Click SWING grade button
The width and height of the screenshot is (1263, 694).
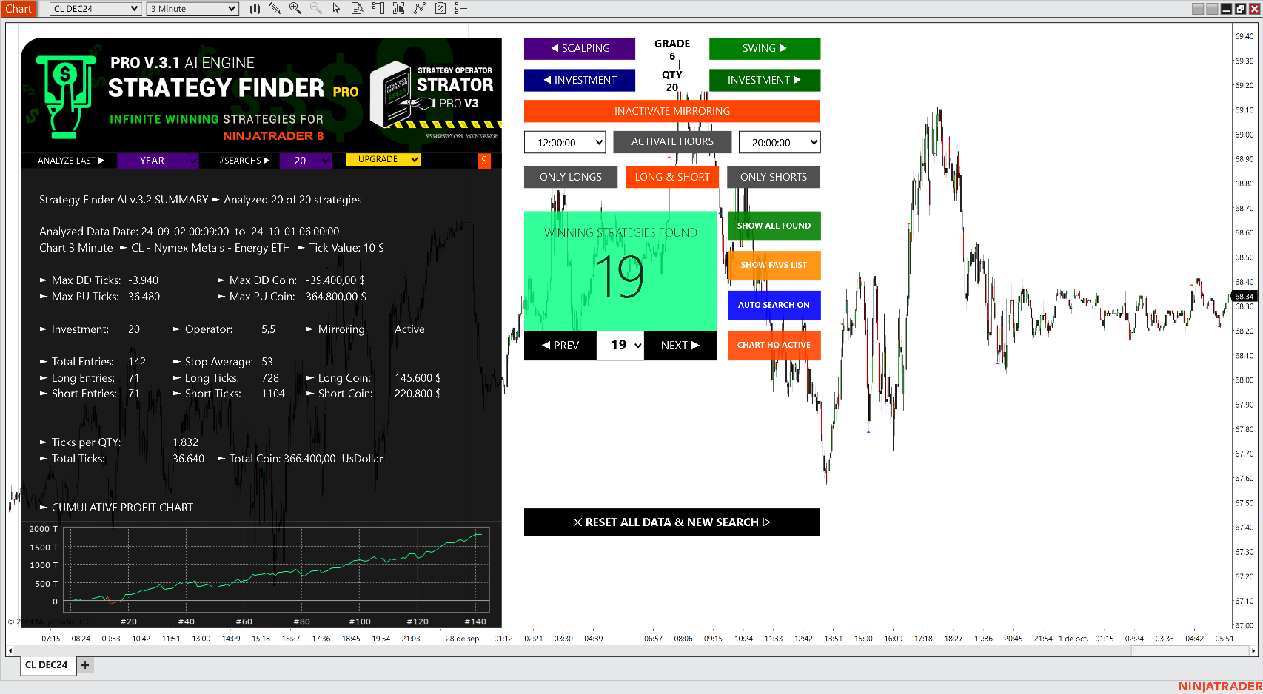coord(765,48)
